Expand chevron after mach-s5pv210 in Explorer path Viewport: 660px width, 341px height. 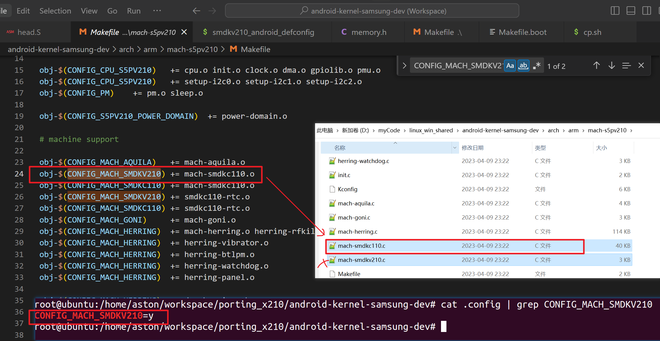click(631, 131)
